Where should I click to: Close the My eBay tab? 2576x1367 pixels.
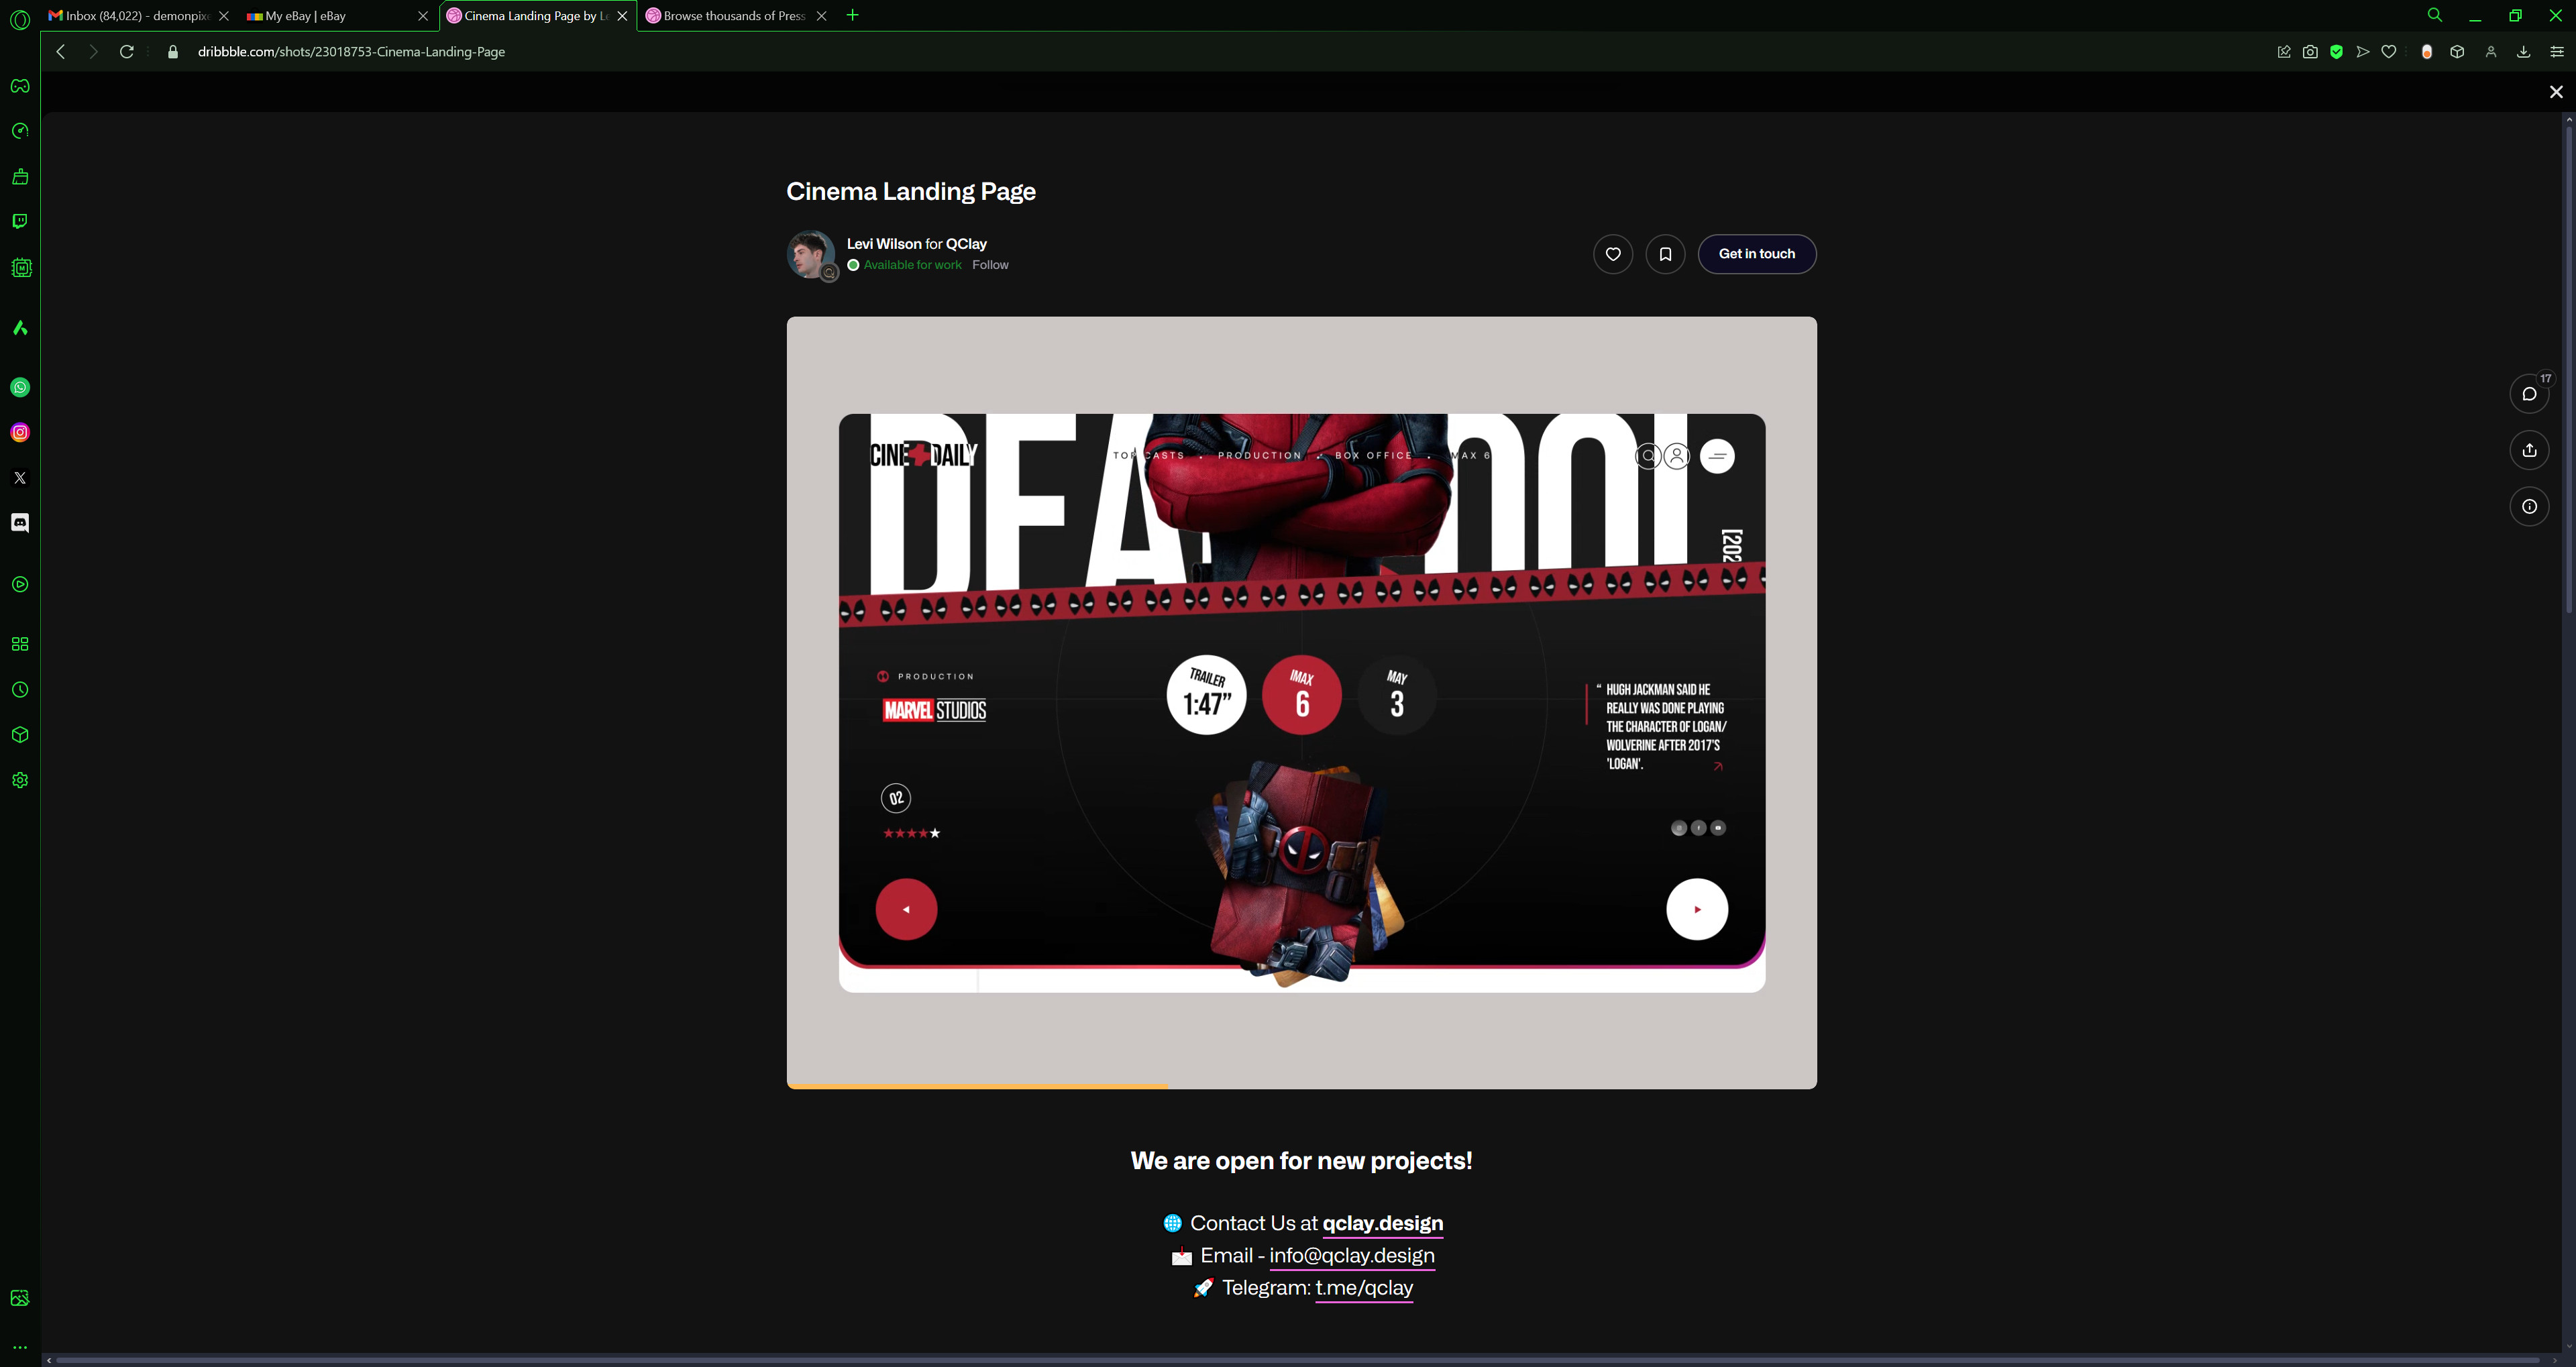click(x=423, y=16)
